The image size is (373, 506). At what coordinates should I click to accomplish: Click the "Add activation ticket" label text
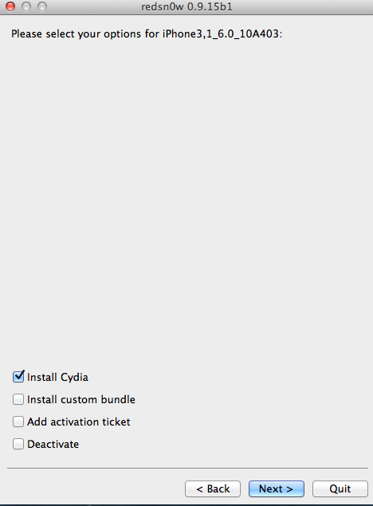[79, 422]
